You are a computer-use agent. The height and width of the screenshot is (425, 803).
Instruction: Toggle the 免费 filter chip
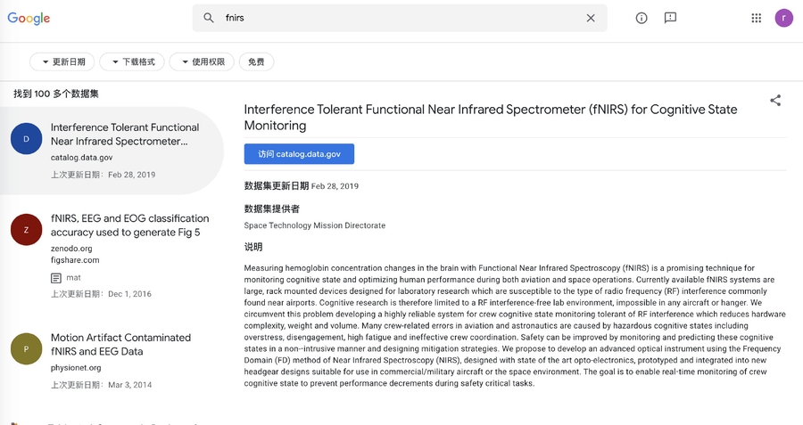tap(256, 61)
